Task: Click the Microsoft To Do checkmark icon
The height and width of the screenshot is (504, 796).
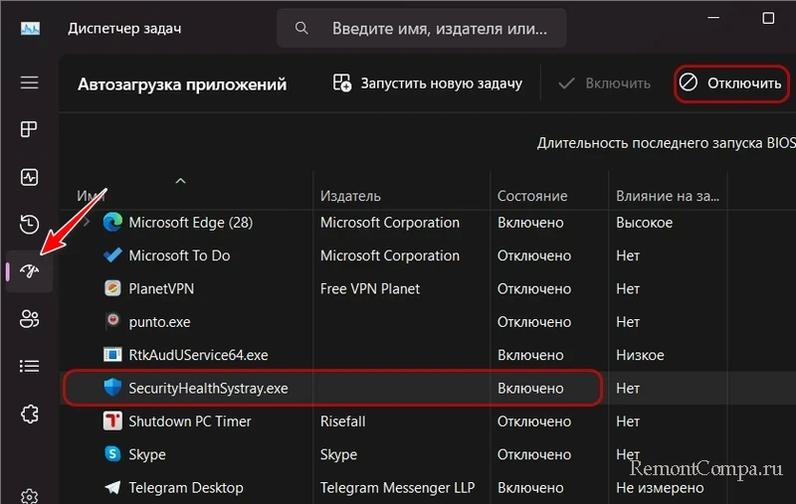Action: click(112, 255)
